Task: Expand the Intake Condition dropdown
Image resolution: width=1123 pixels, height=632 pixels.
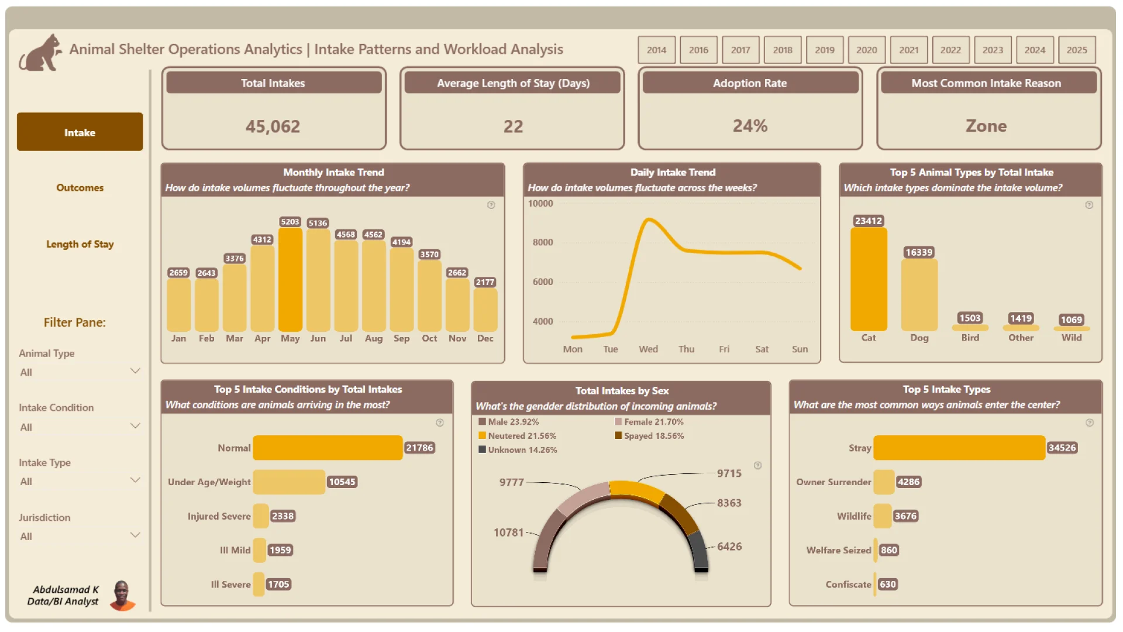Action: [135, 426]
